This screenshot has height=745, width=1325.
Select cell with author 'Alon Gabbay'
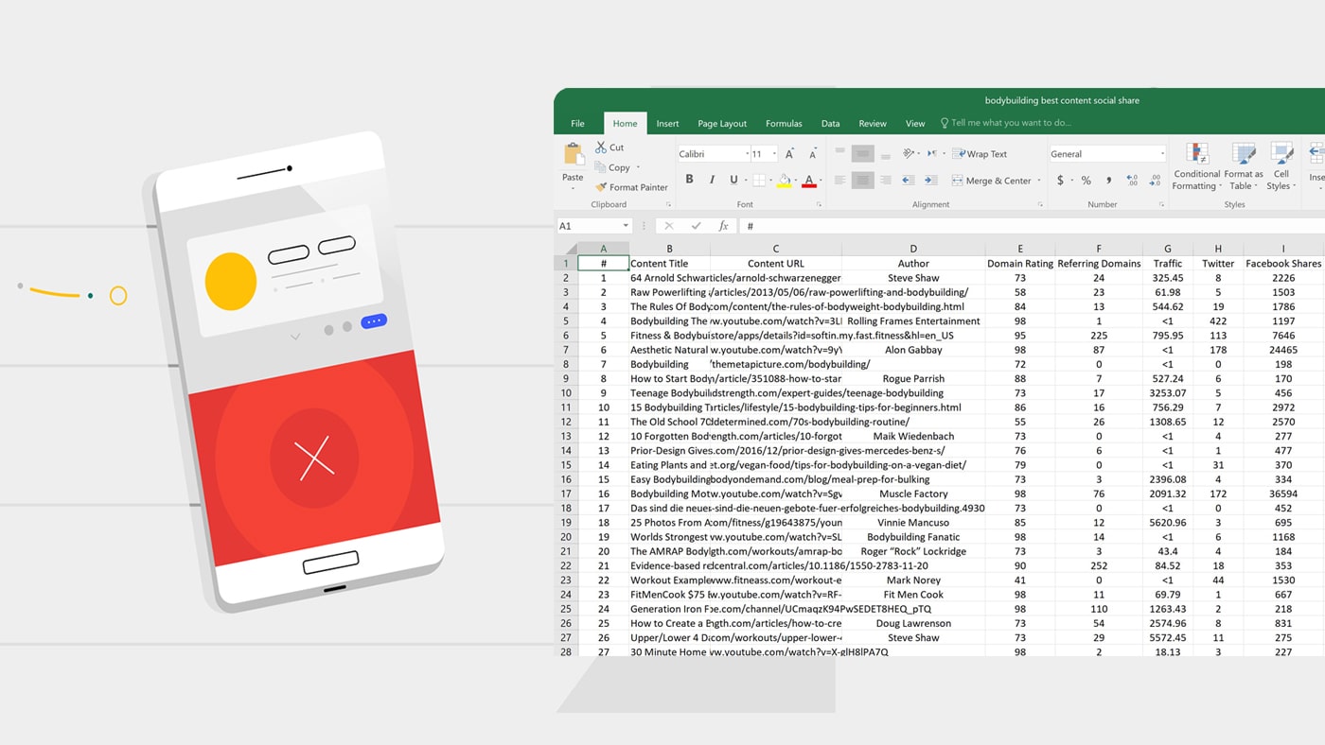coord(913,350)
